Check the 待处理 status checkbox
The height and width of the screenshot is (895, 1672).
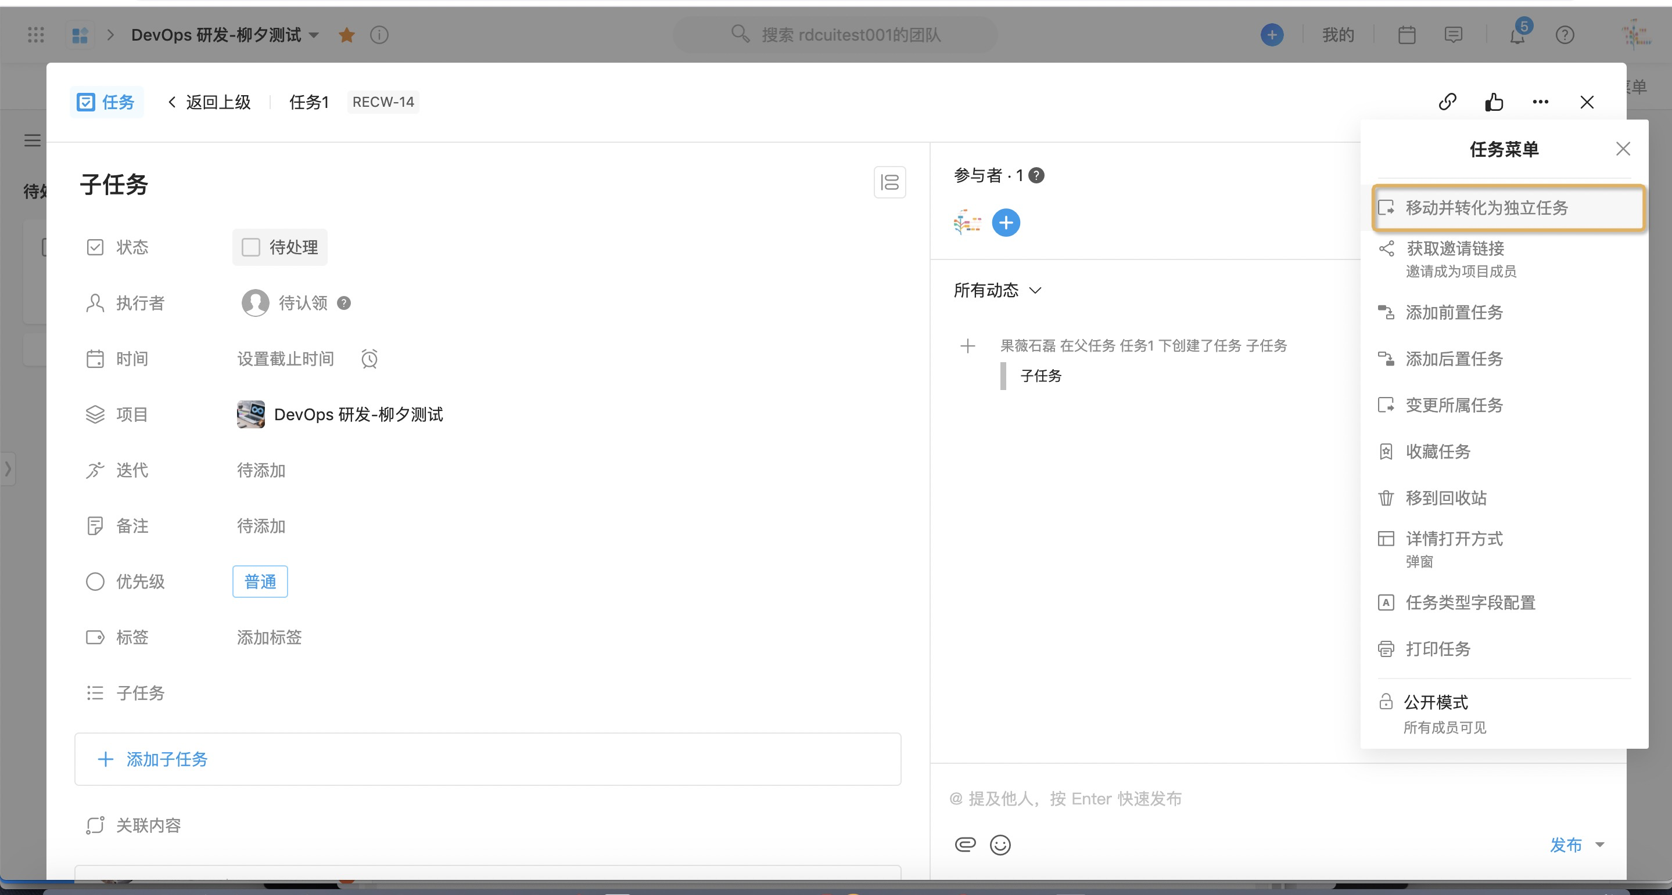pyautogui.click(x=250, y=247)
